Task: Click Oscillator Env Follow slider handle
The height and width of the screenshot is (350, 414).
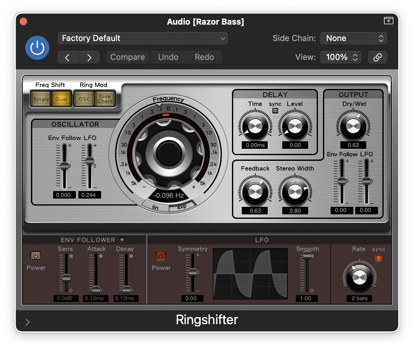Action: [x=64, y=166]
